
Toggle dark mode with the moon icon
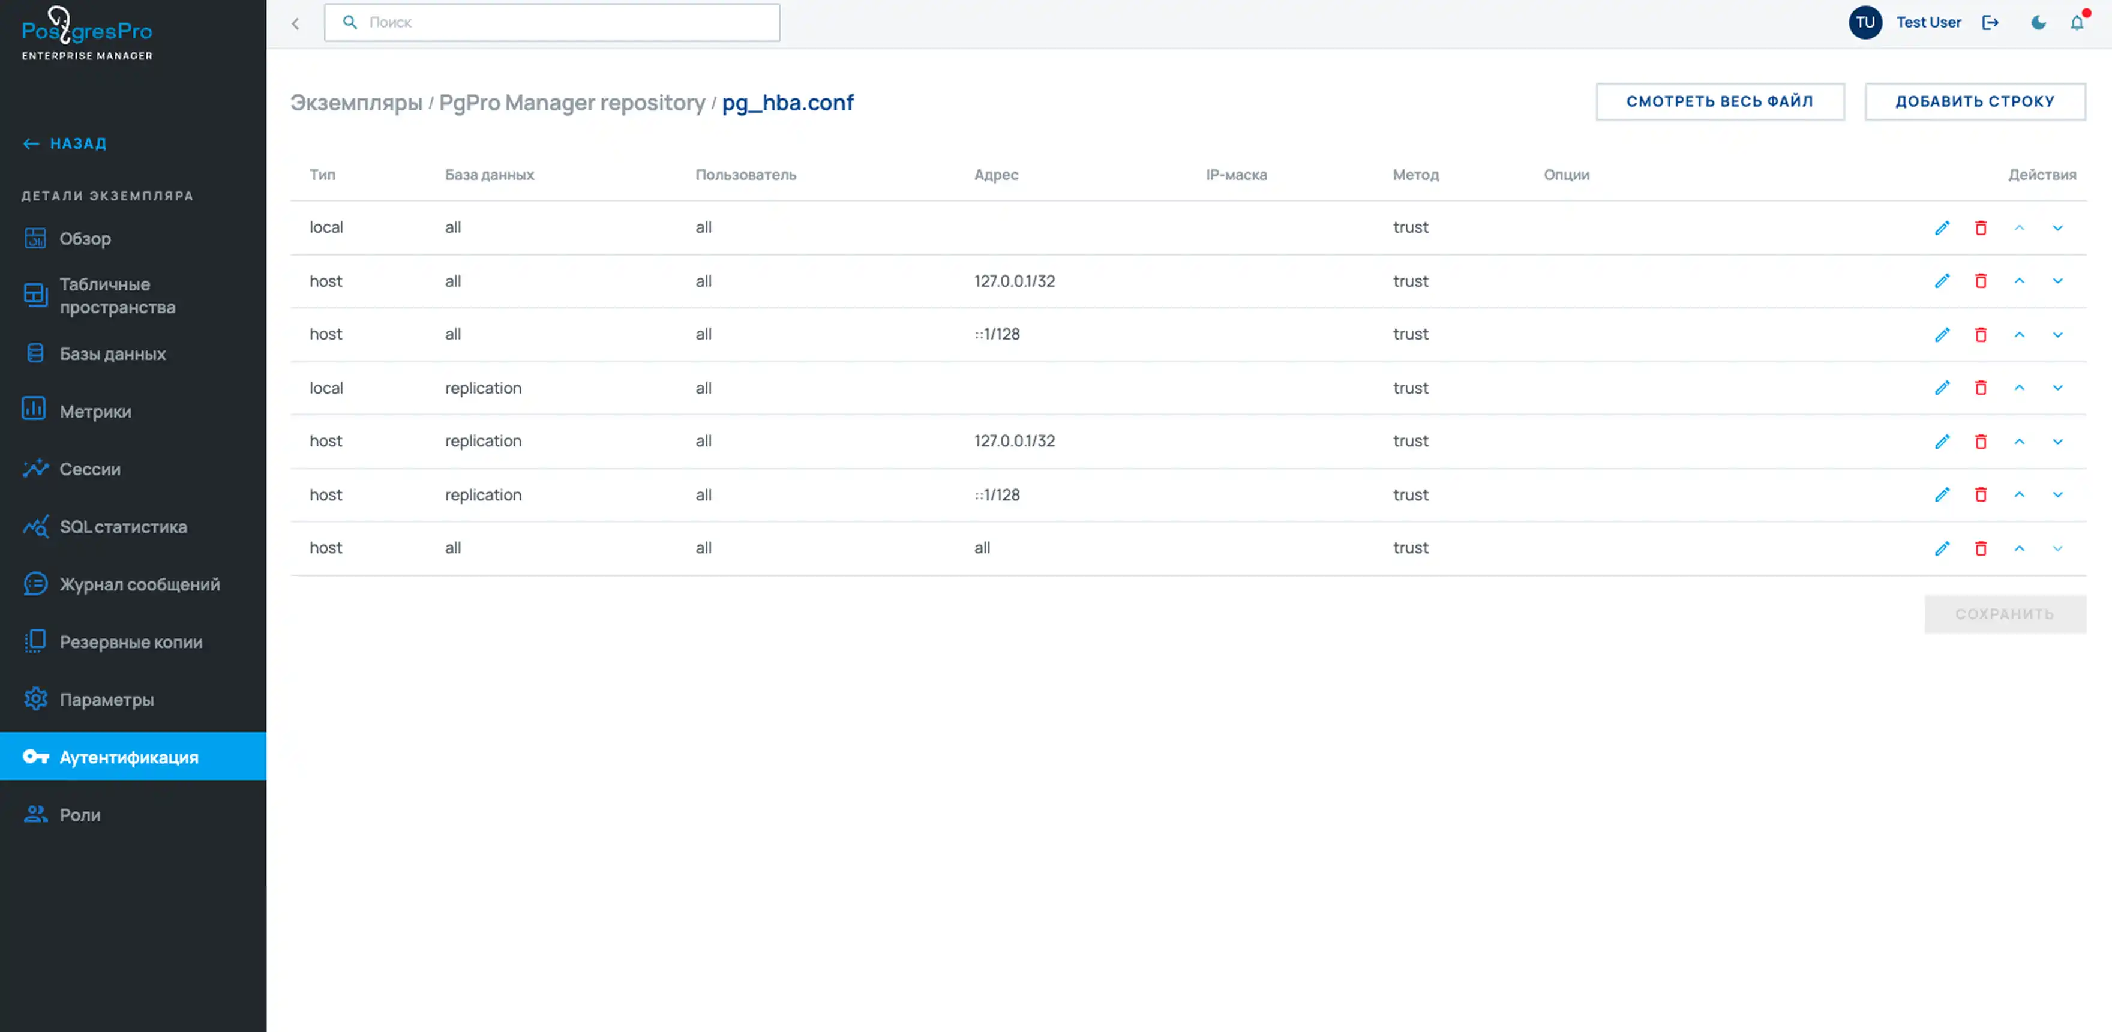(2038, 23)
